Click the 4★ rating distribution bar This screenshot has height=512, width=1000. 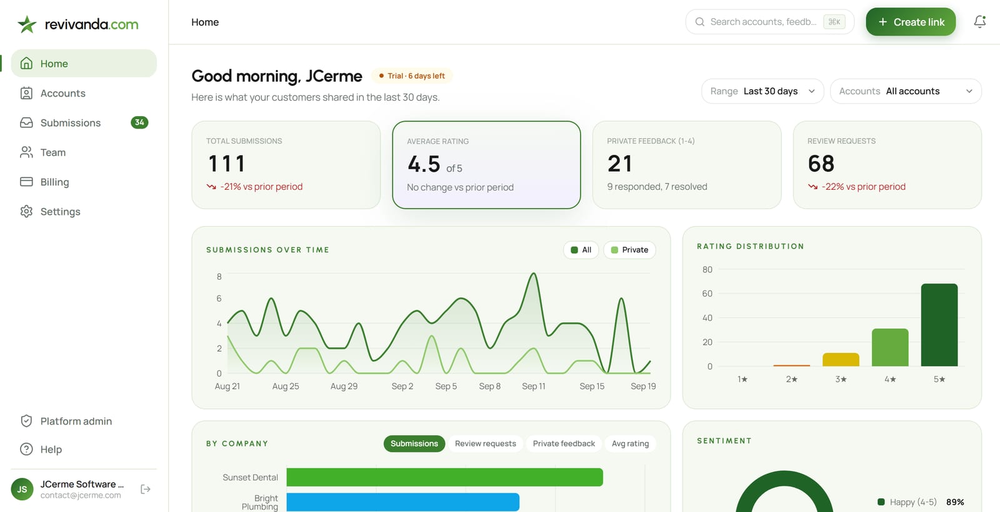[x=890, y=347]
